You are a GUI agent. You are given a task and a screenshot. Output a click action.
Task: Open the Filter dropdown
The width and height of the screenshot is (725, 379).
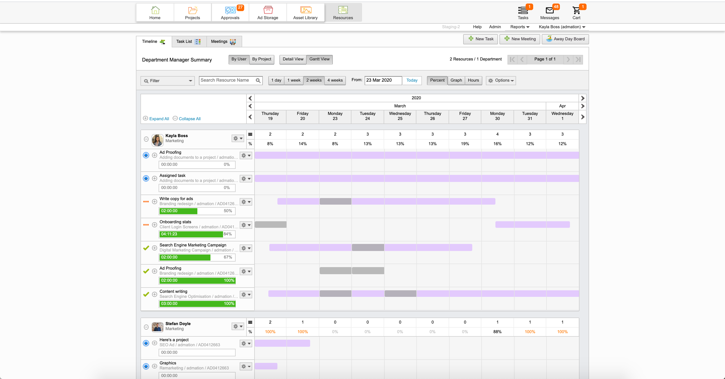[x=168, y=81]
